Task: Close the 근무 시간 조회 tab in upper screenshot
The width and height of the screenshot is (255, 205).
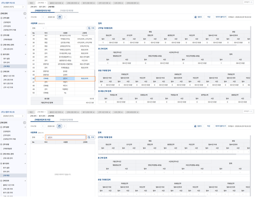Action: point(110,3)
